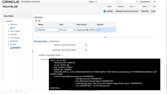
Task: Select the test data set label
Action: 14,28
